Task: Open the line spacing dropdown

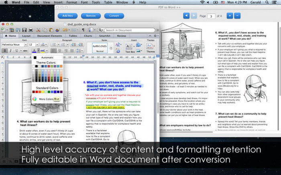Action: [79, 51]
